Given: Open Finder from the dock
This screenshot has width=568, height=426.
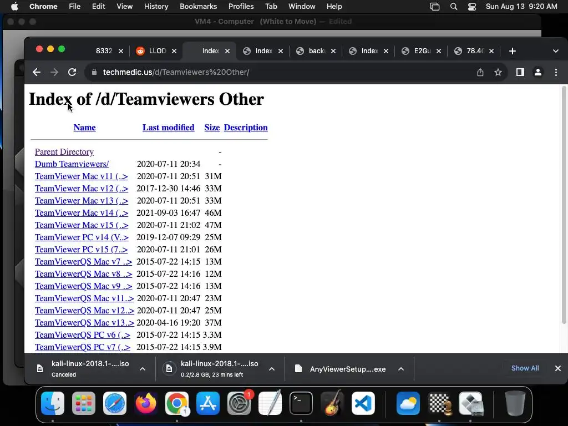Looking at the screenshot, I should coord(53,403).
